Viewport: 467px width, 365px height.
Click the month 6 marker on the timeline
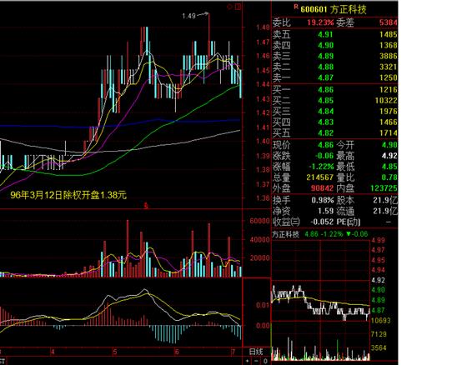coord(177,352)
